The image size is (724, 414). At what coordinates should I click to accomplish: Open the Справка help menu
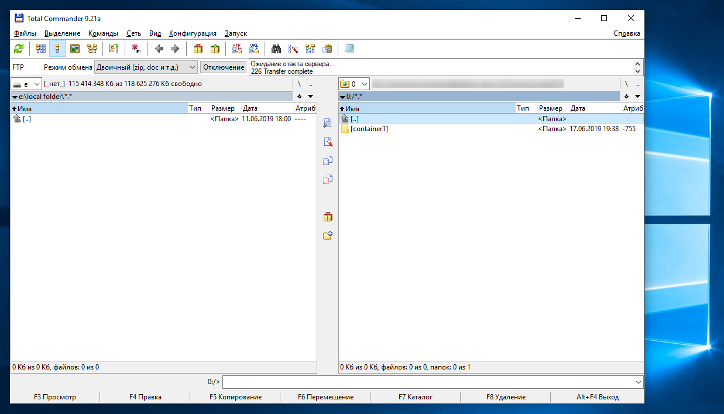click(x=627, y=33)
